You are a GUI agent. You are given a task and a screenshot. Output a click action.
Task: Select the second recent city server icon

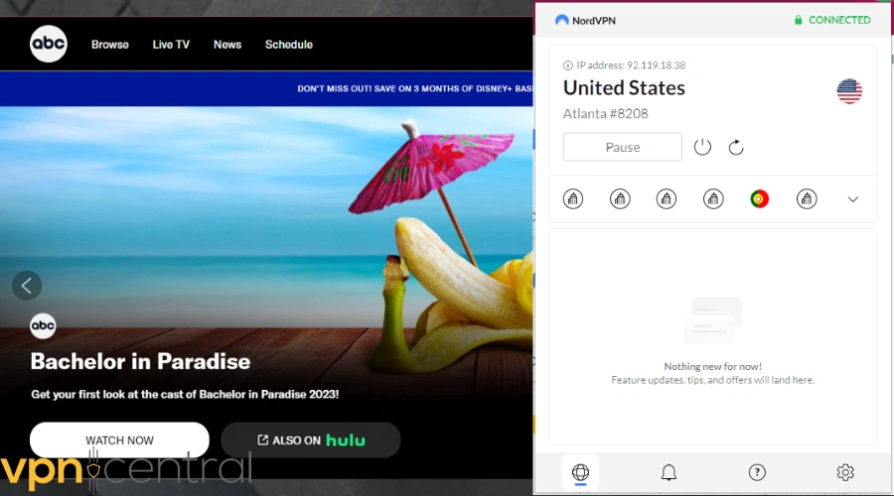(620, 198)
